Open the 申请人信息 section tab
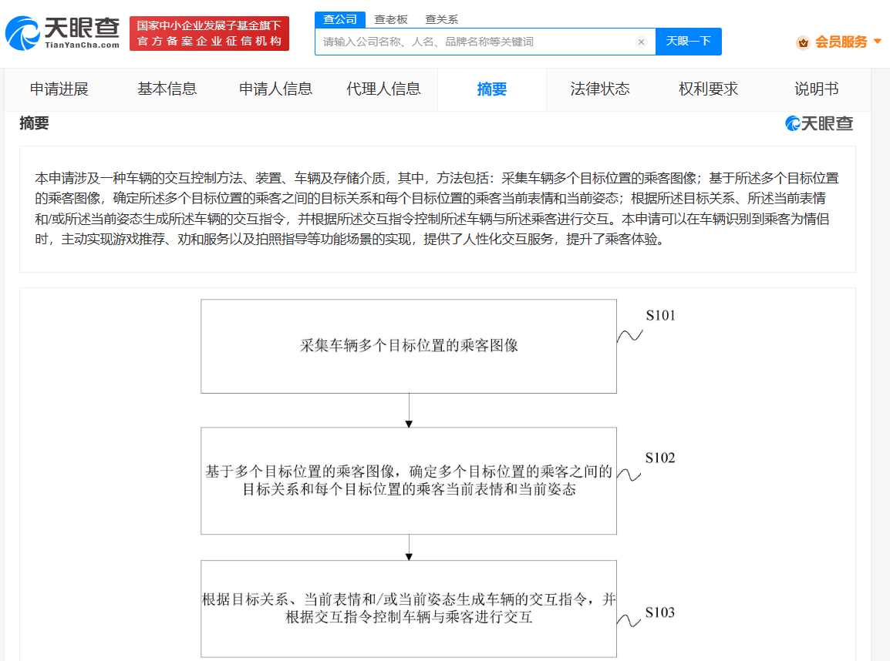The height and width of the screenshot is (661, 890). coord(275,89)
